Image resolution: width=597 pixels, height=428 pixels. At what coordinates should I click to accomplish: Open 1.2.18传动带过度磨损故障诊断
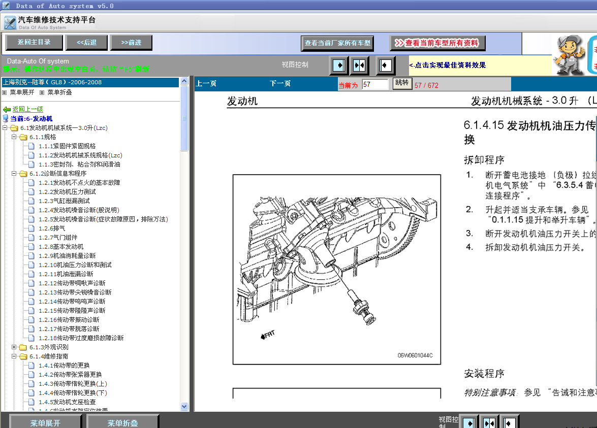click(81, 338)
